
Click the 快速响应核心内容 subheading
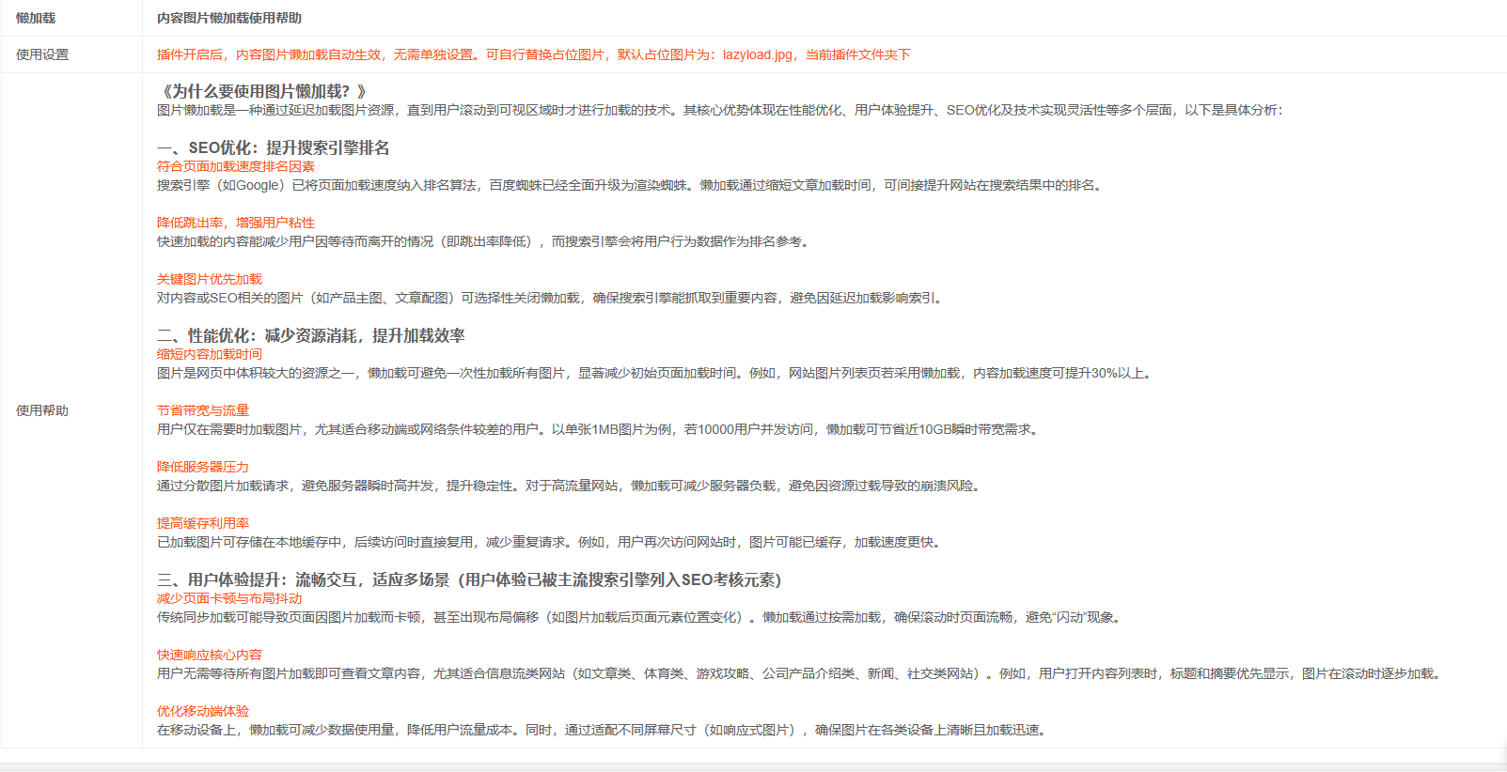point(209,655)
